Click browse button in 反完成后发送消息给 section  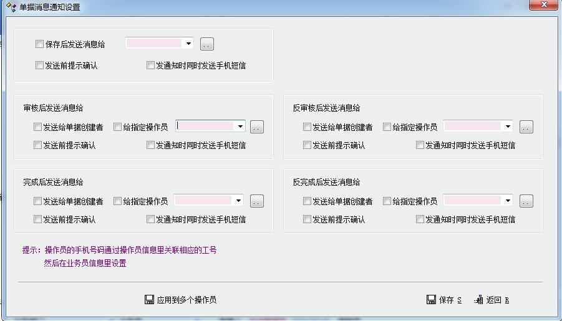coord(526,201)
